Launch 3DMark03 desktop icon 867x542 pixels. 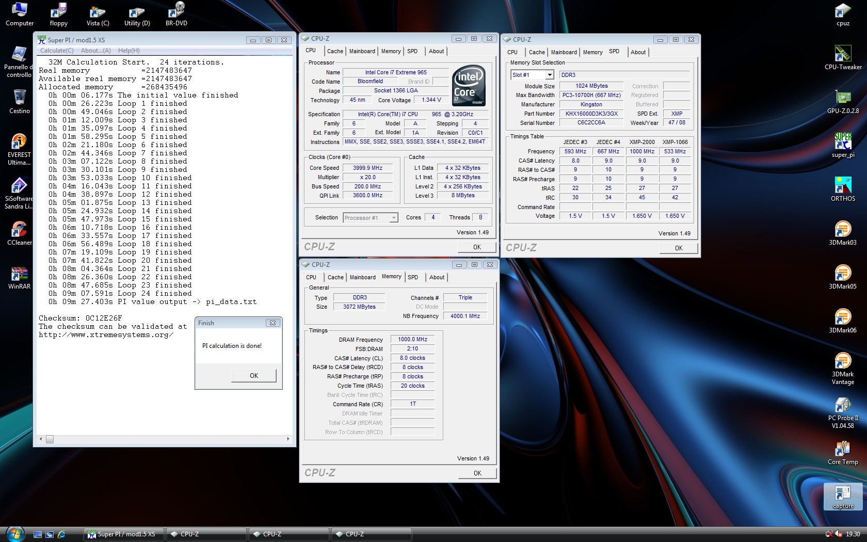coord(843,233)
